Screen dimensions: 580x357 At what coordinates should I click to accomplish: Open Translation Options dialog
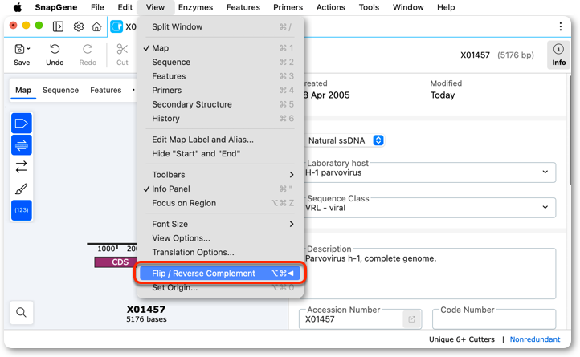click(220, 253)
